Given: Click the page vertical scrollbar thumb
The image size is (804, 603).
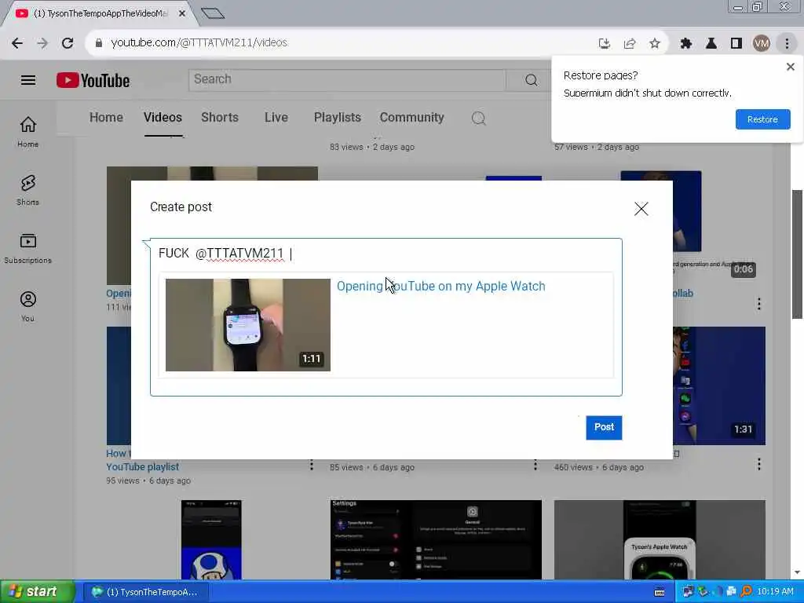Looking at the screenshot, I should pos(797,254).
